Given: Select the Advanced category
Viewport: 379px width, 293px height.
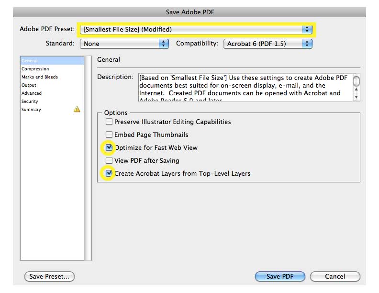Looking at the screenshot, I should tap(52, 93).
